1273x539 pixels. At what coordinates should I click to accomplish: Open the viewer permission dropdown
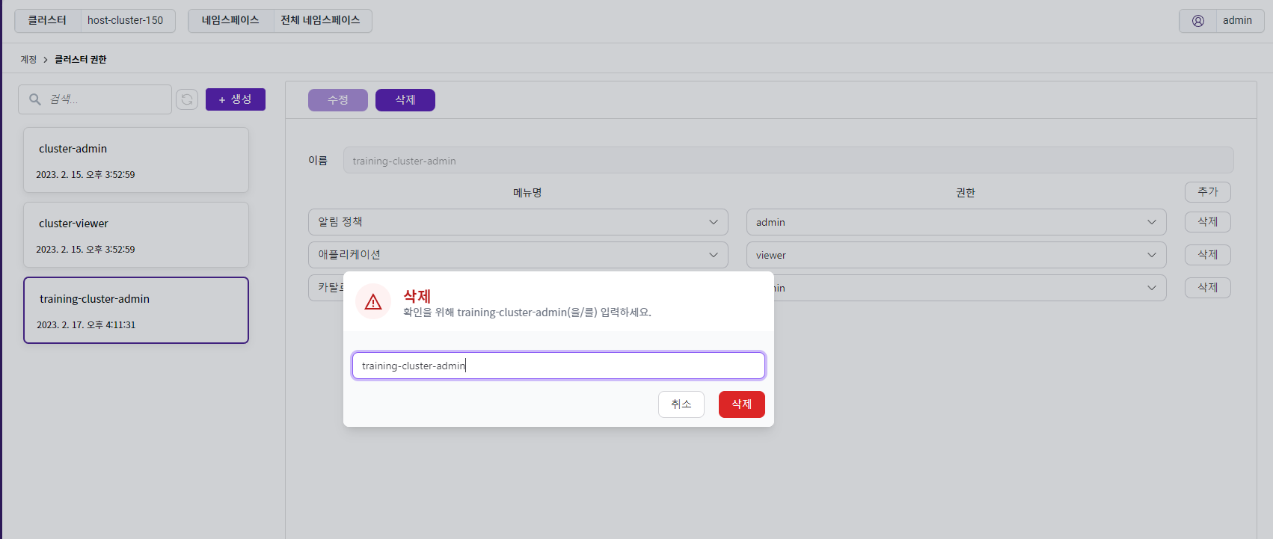click(x=956, y=255)
